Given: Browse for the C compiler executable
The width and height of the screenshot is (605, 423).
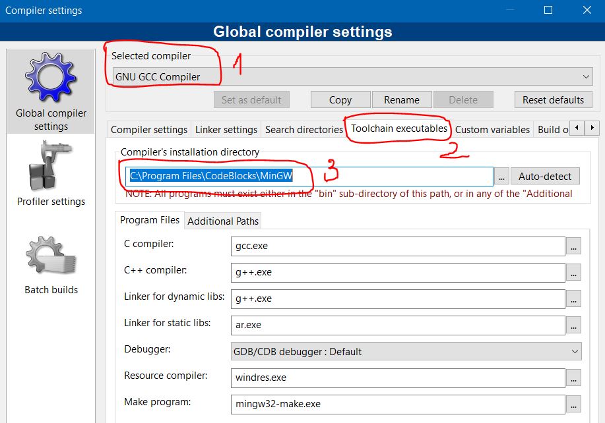Looking at the screenshot, I should (573, 246).
